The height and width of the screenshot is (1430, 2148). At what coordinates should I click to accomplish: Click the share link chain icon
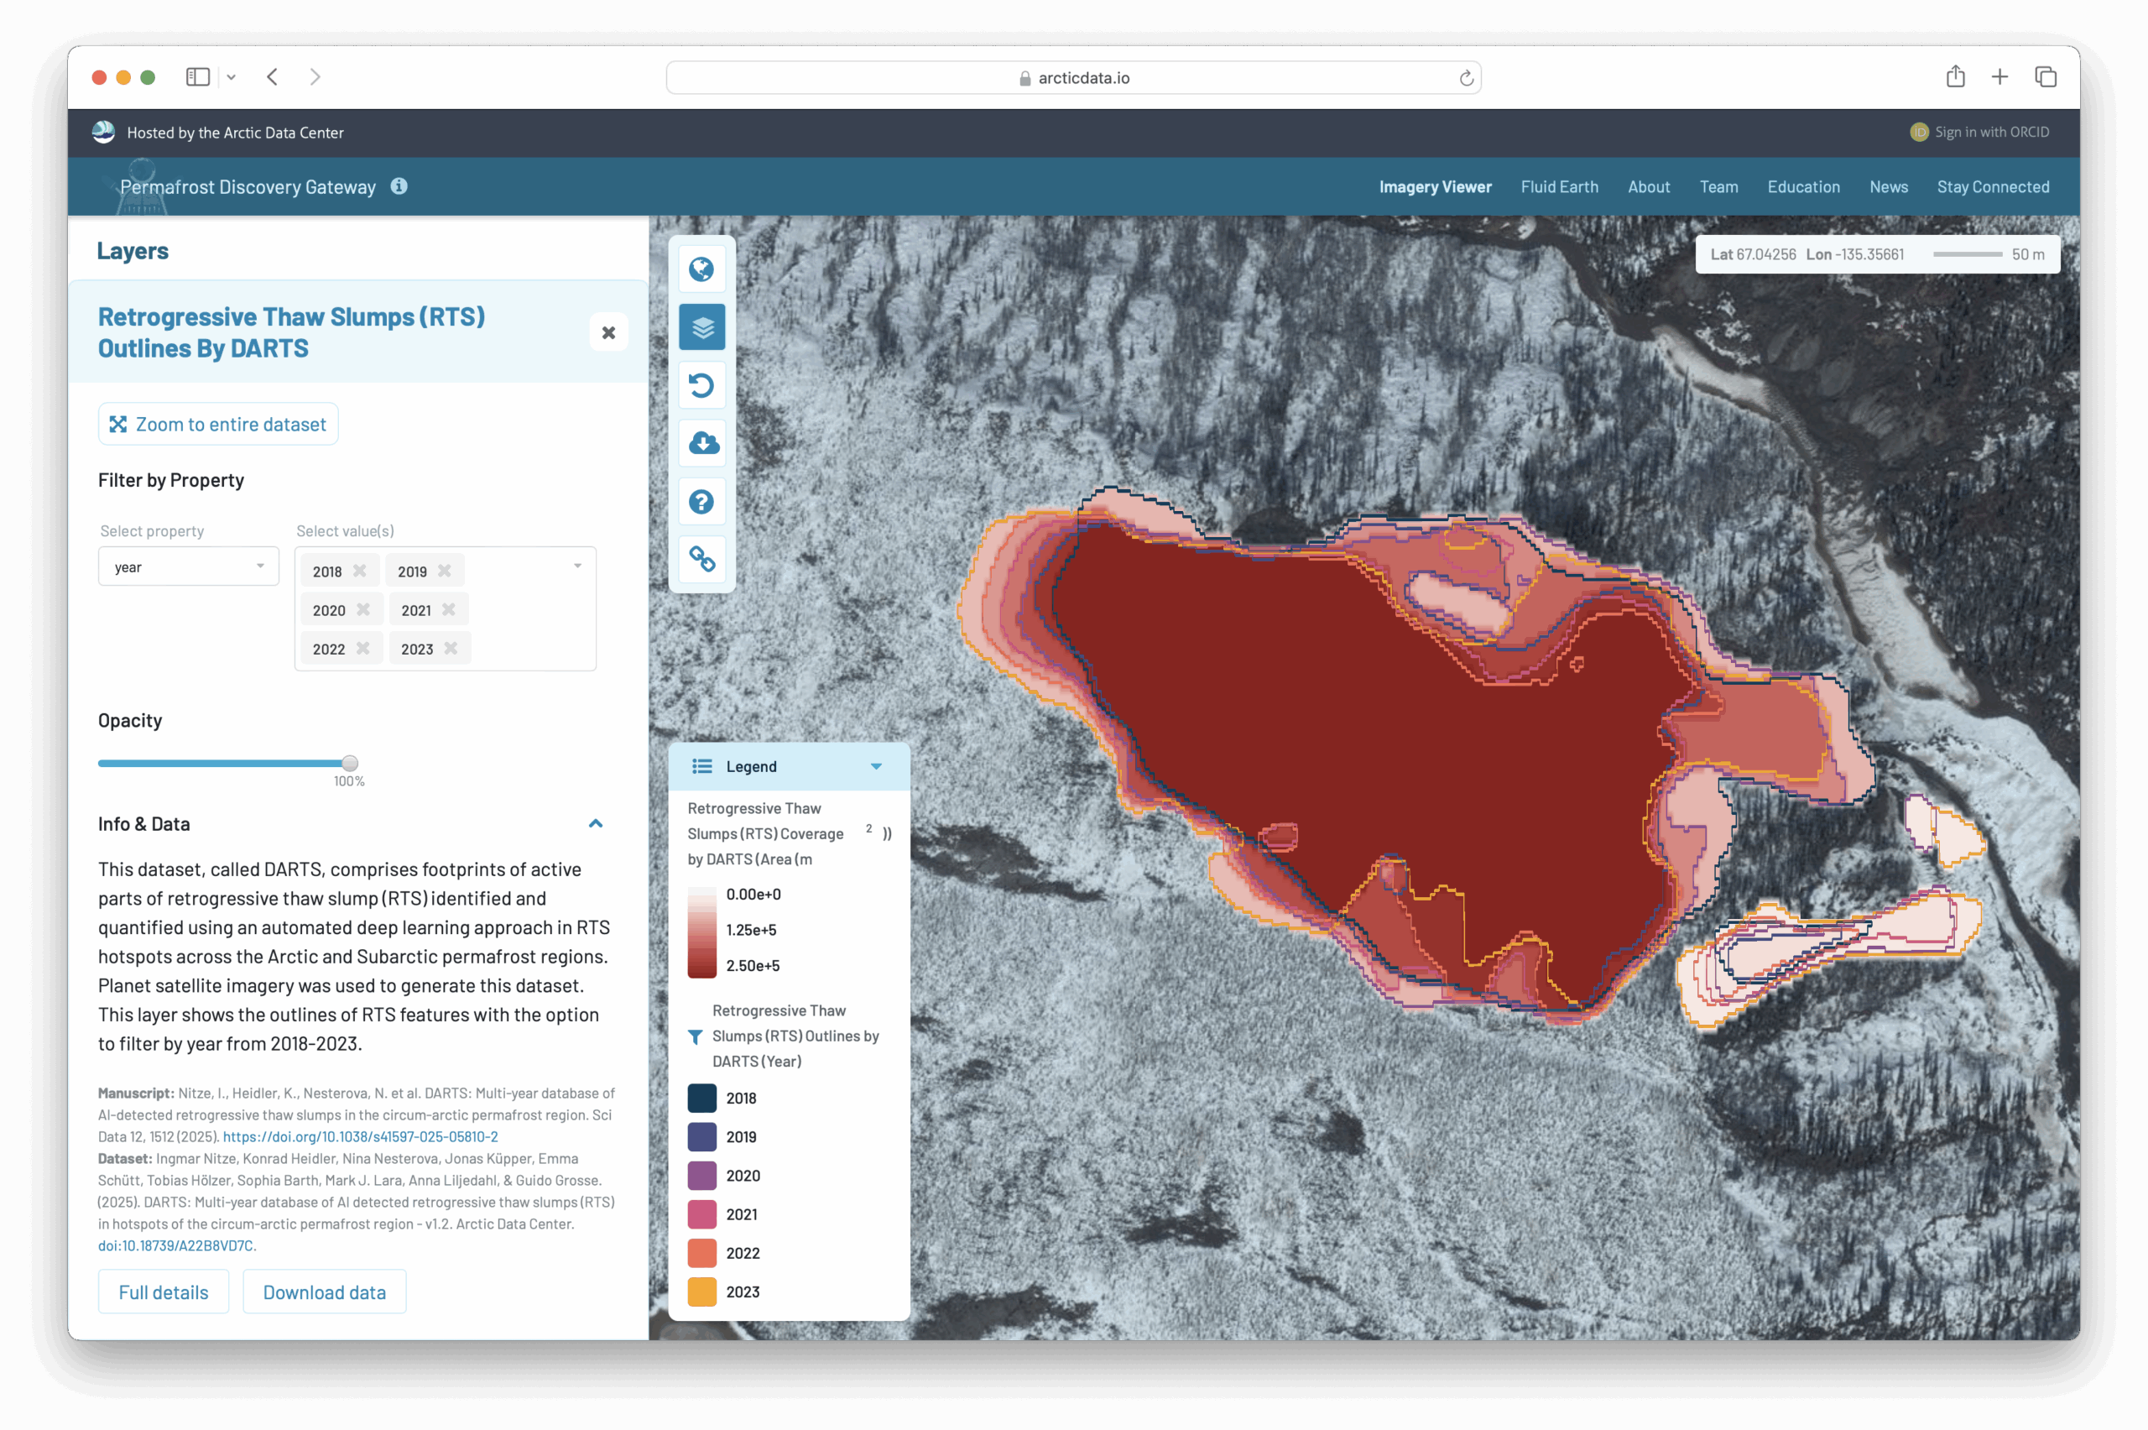(701, 559)
